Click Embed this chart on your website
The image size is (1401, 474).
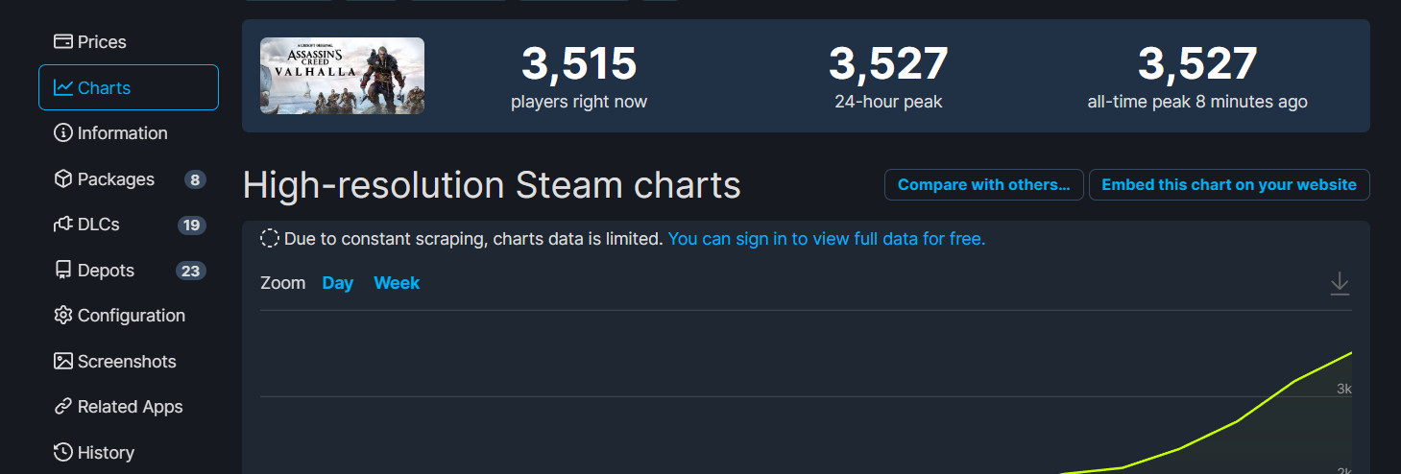(x=1228, y=185)
